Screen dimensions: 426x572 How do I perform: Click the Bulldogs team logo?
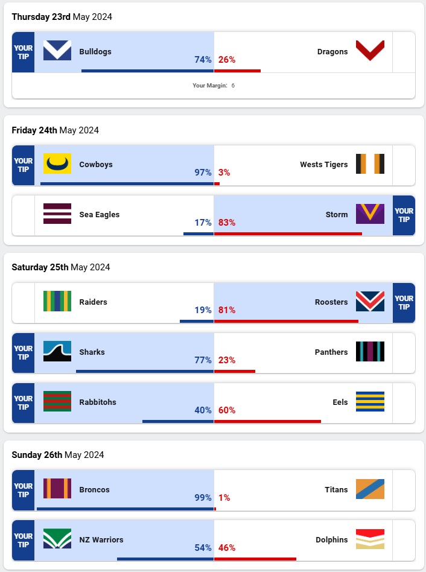coord(57,51)
